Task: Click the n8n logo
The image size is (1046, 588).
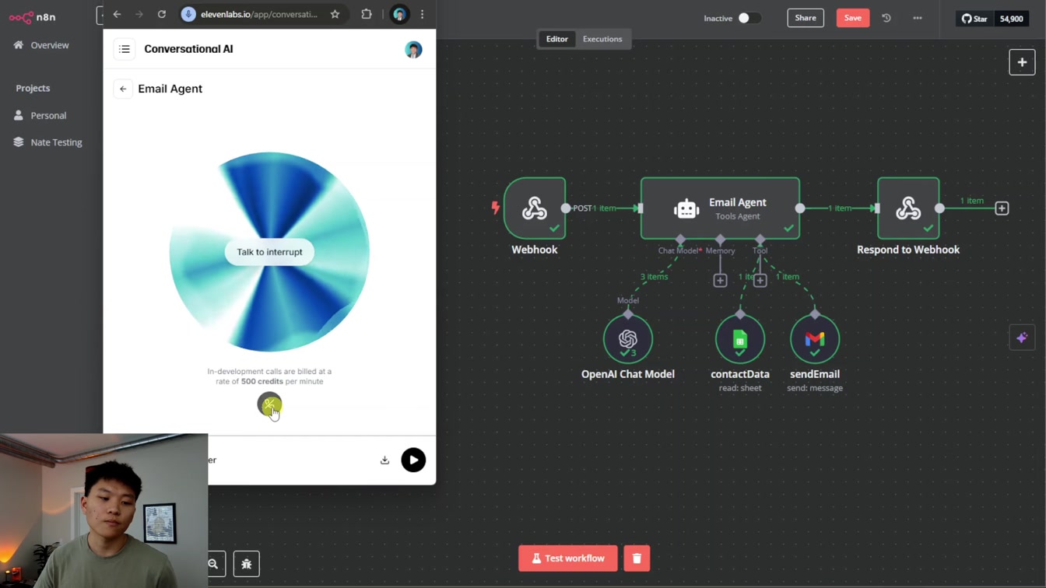Action: coord(32,17)
